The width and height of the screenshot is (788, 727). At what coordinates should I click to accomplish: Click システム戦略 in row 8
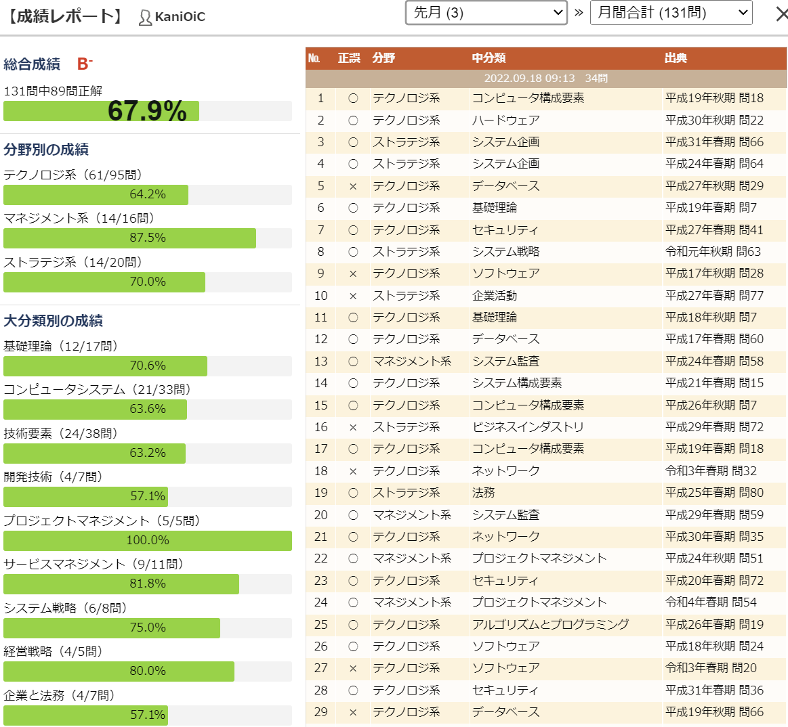click(x=505, y=252)
